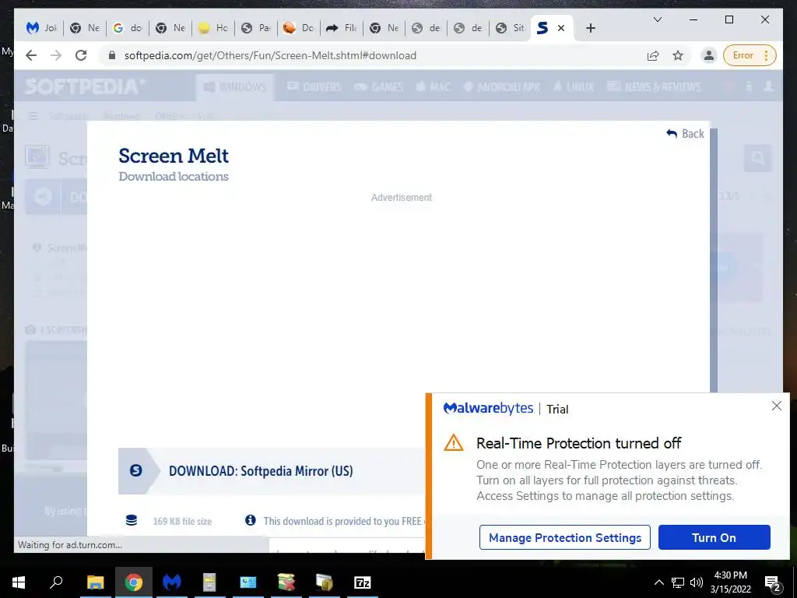The width and height of the screenshot is (797, 598).
Task: Switch to the 'File' tab with arrow icon
Action: click(342, 28)
